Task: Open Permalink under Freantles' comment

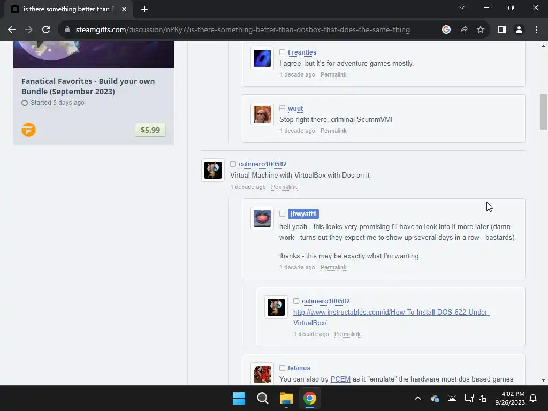Action: click(333, 74)
